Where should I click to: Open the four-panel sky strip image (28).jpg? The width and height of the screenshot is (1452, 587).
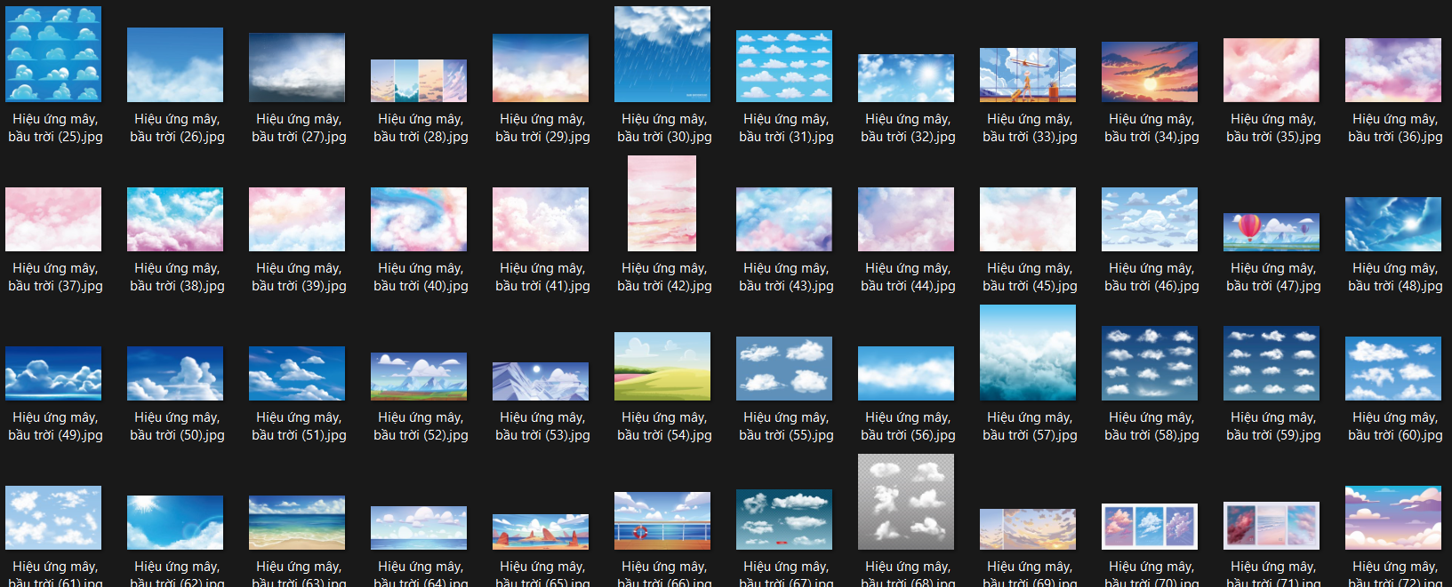coord(419,81)
